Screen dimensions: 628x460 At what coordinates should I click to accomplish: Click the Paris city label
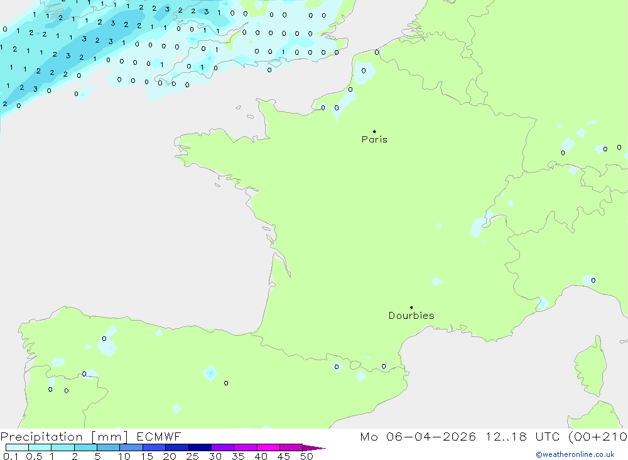(x=374, y=139)
